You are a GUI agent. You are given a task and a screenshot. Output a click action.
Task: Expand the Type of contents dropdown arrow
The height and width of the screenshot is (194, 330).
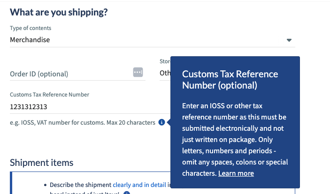289,40
